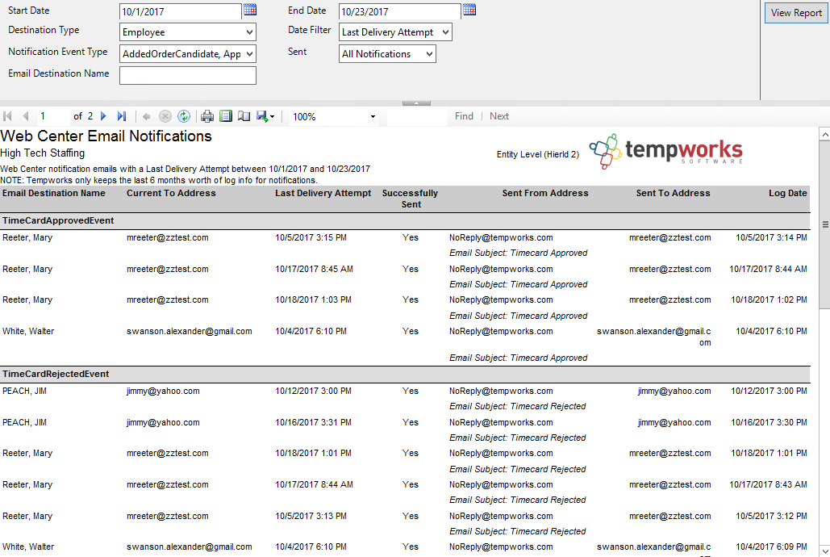Go to first report page
830x557 pixels.
(7, 116)
